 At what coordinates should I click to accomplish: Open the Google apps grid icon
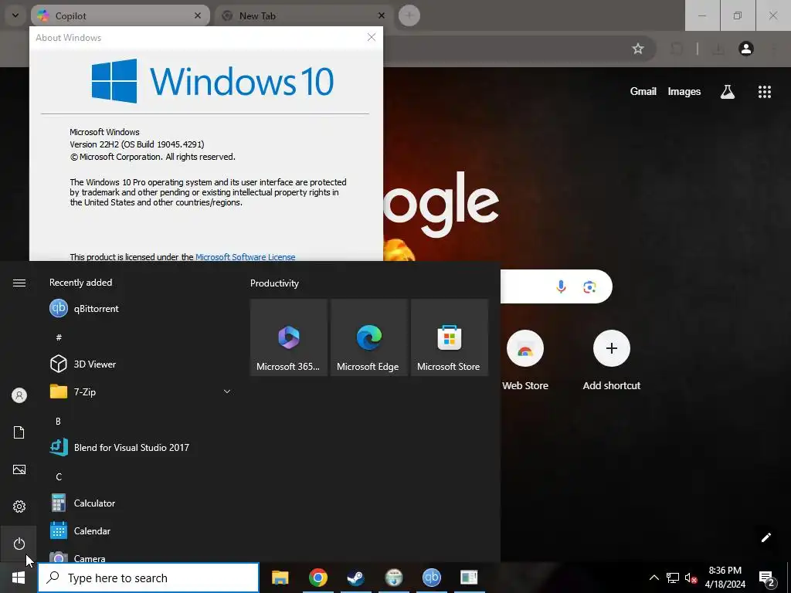pos(764,91)
